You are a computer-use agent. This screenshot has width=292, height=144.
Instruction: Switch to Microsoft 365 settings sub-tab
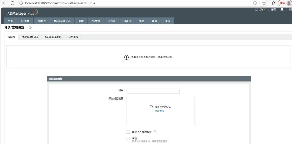[x=30, y=37]
